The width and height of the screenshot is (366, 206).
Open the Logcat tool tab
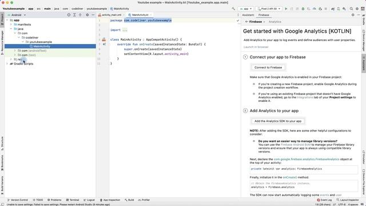pos(89,200)
